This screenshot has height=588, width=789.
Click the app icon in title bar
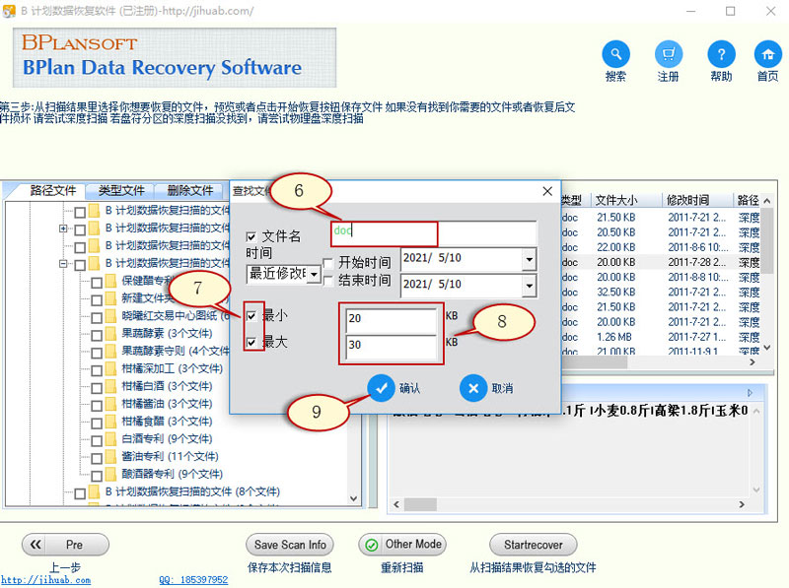tap(9, 11)
